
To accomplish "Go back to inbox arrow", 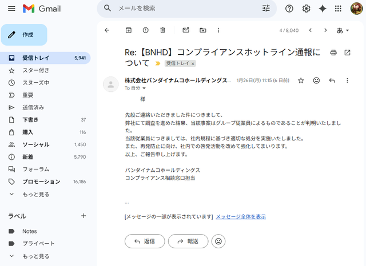I will [x=107, y=30].
